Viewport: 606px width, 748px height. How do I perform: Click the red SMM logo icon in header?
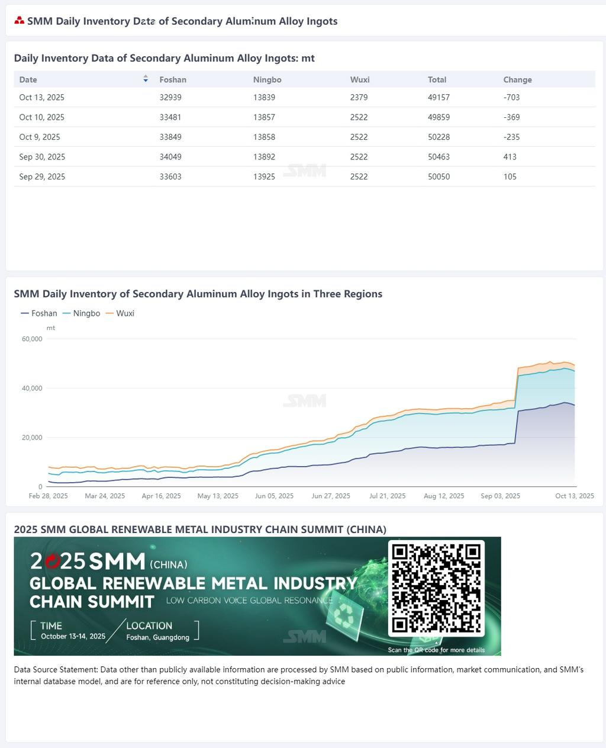[x=20, y=21]
